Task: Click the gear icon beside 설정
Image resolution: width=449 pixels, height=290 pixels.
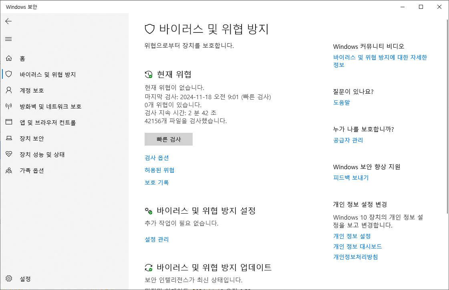Action: 9,278
